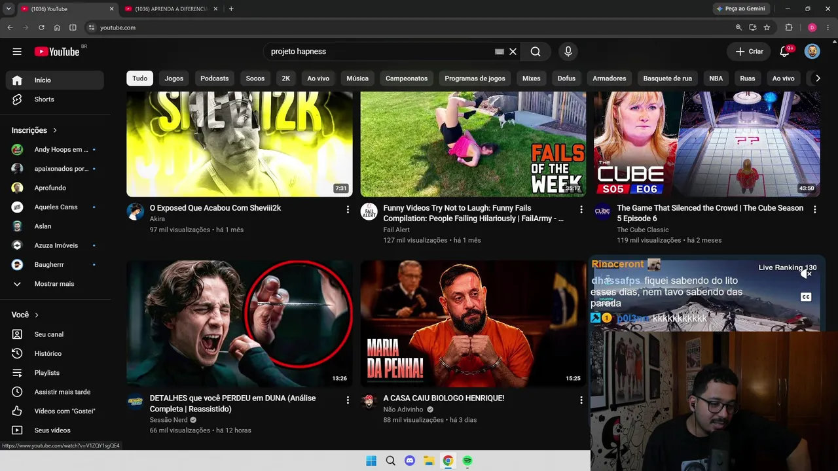Open video title A CASA CAIU BIOLOGO HENRIQUE

pos(444,398)
